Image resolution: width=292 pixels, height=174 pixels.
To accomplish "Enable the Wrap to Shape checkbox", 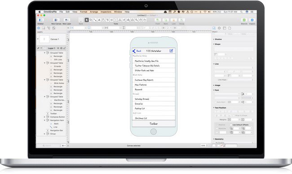I will tap(234, 115).
